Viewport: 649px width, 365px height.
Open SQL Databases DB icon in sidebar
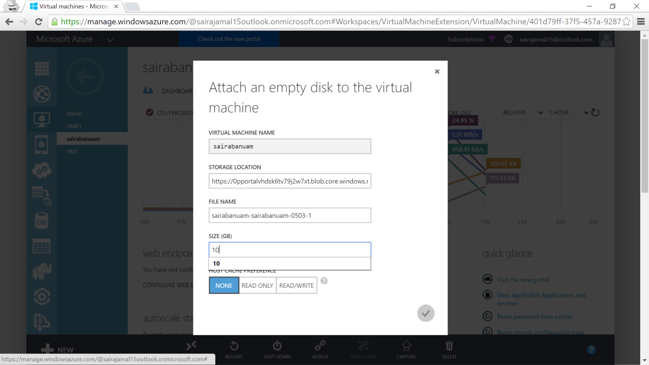point(42,221)
